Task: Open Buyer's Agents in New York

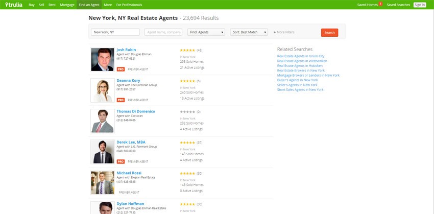Action: pos(298,80)
